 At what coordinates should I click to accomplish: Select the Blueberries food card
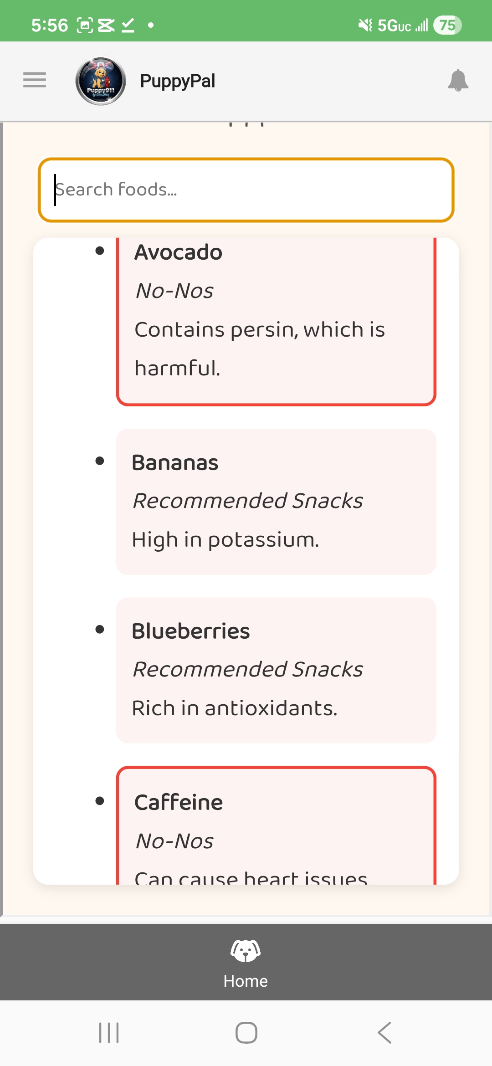click(276, 670)
